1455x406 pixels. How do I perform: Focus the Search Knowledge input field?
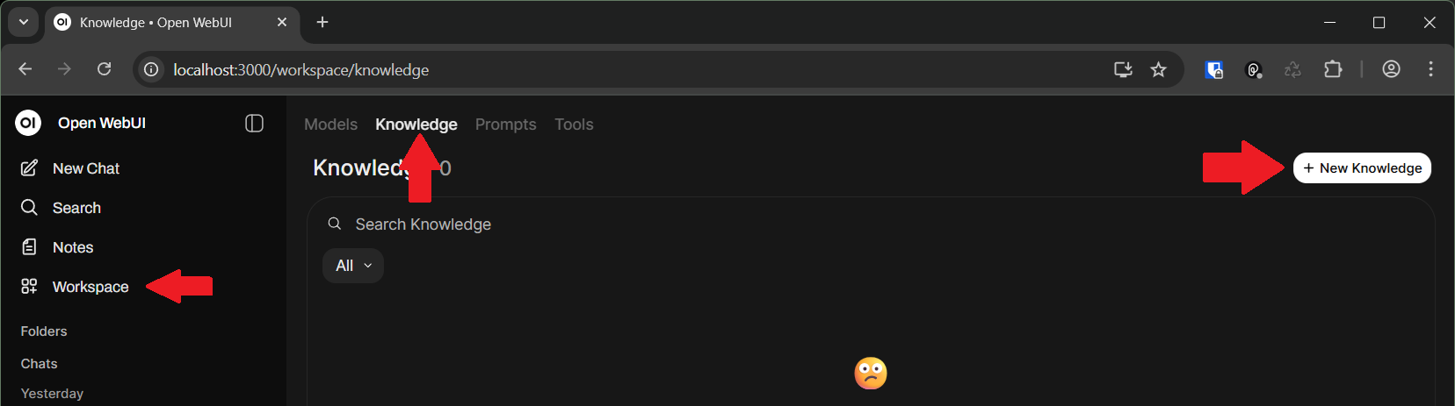pos(615,224)
